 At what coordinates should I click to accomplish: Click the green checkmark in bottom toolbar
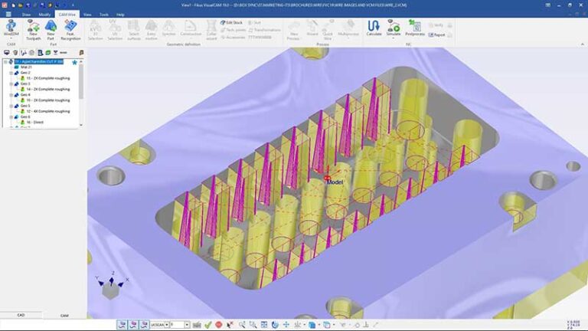(x=207, y=325)
